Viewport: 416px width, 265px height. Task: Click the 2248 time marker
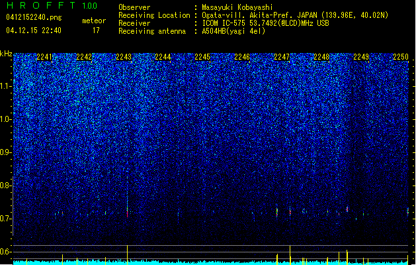[321, 57]
